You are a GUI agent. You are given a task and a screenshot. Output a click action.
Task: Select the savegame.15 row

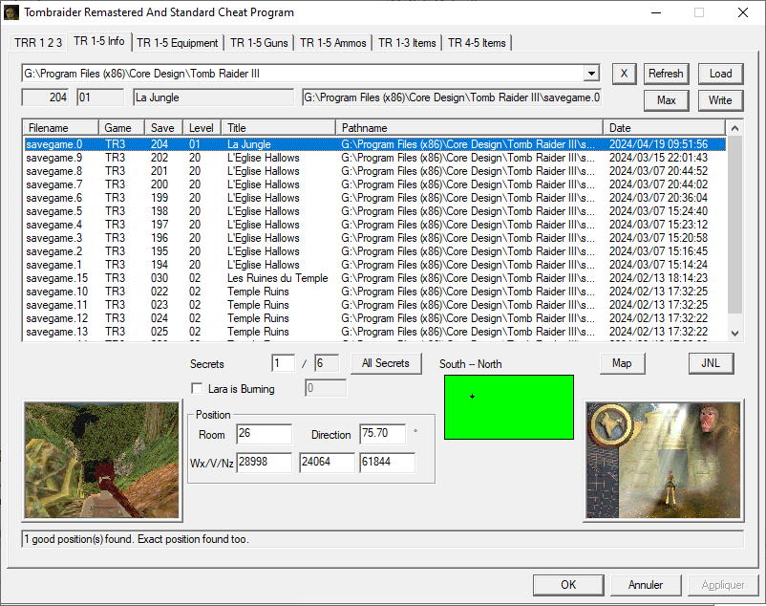374,278
